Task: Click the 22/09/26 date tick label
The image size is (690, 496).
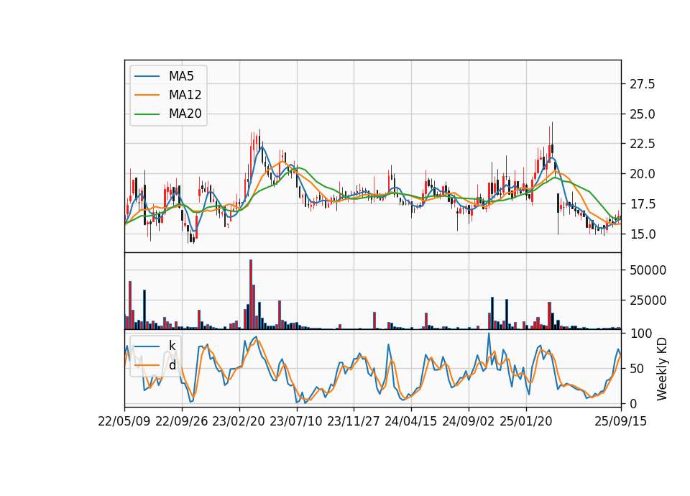Action: click(x=182, y=421)
